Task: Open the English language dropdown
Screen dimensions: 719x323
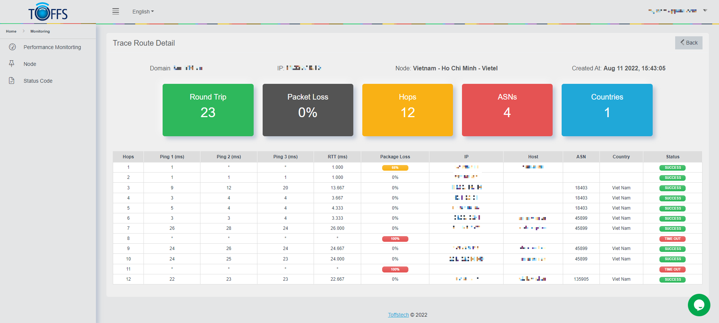Action: click(x=143, y=12)
